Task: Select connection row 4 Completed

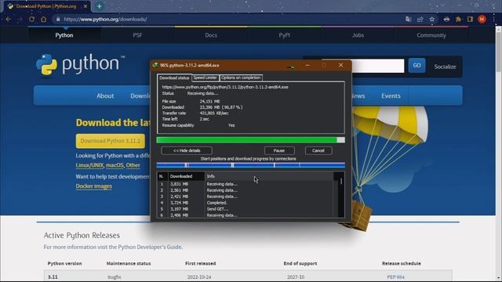Action: pos(246,203)
